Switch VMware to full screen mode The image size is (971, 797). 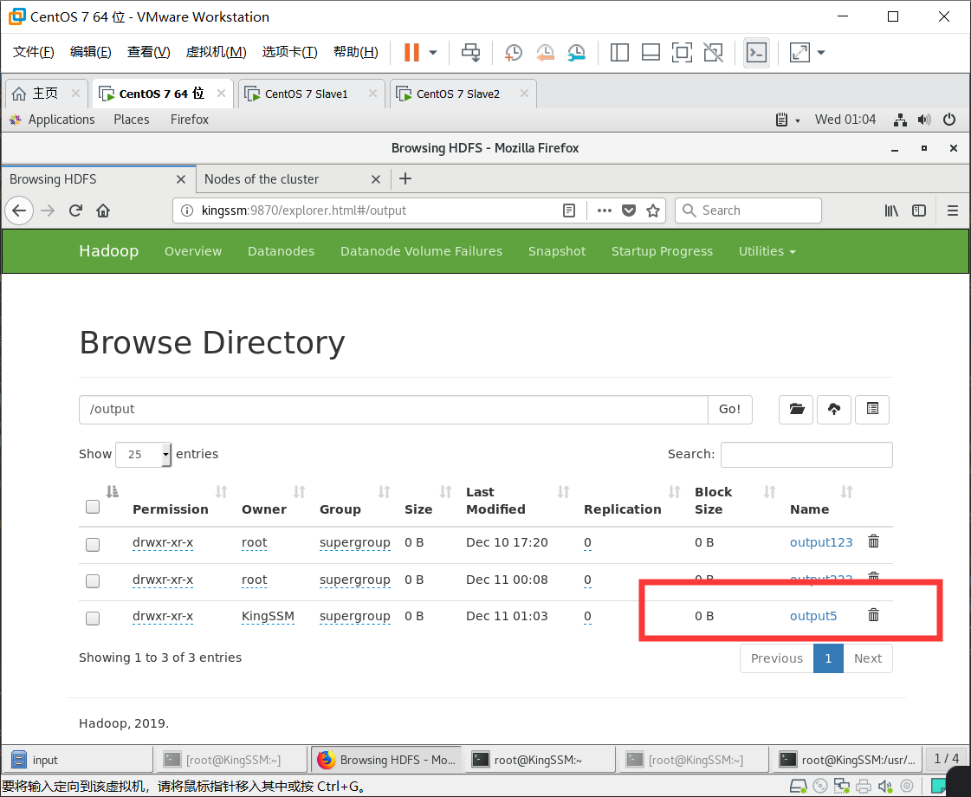[682, 53]
